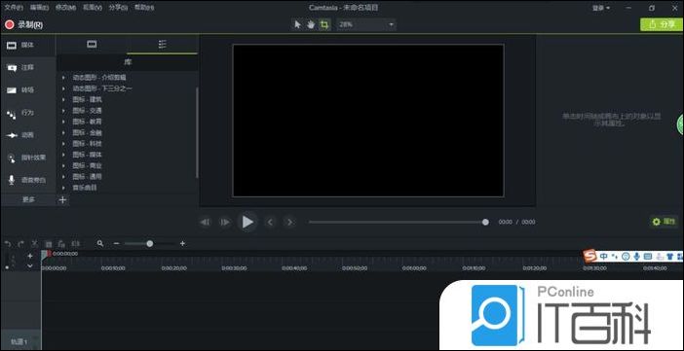Click the timeline zoom slider handle

pyautogui.click(x=150, y=244)
